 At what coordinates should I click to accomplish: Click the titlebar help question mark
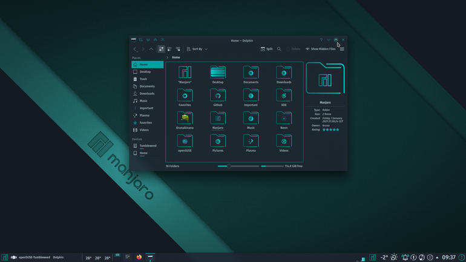[x=321, y=40]
